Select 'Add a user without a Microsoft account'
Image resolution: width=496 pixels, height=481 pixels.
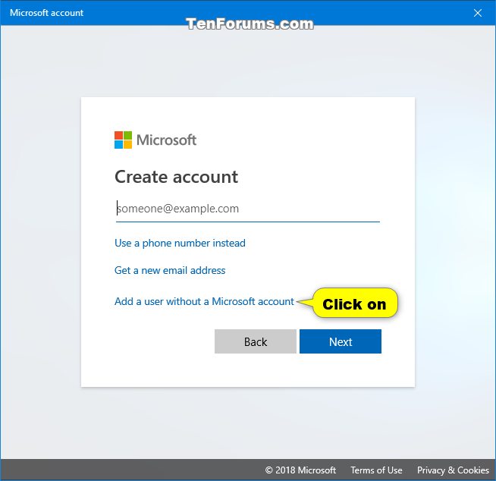tap(204, 301)
